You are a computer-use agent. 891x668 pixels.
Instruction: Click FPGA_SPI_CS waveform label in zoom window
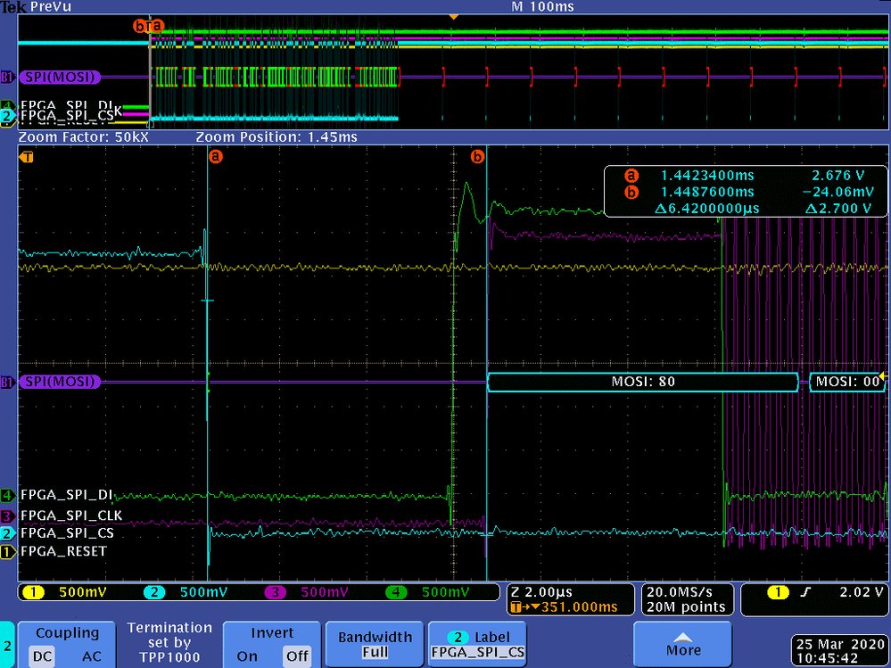pyautogui.click(x=67, y=533)
